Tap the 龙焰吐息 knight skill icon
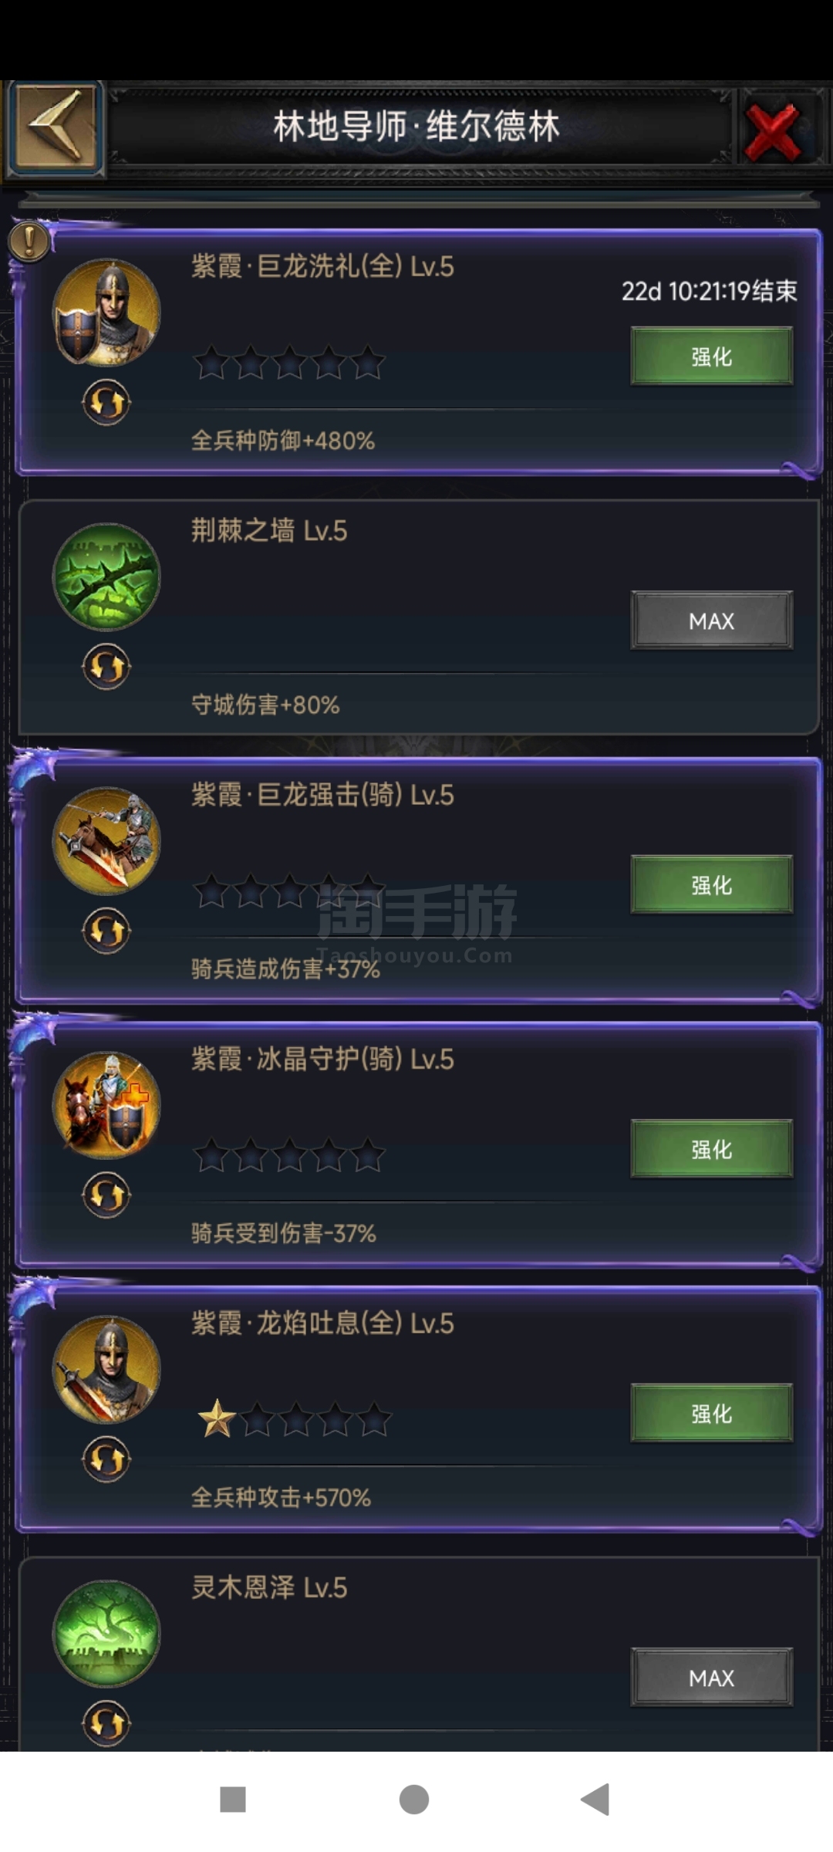This screenshot has width=833, height=1852. [x=106, y=1370]
